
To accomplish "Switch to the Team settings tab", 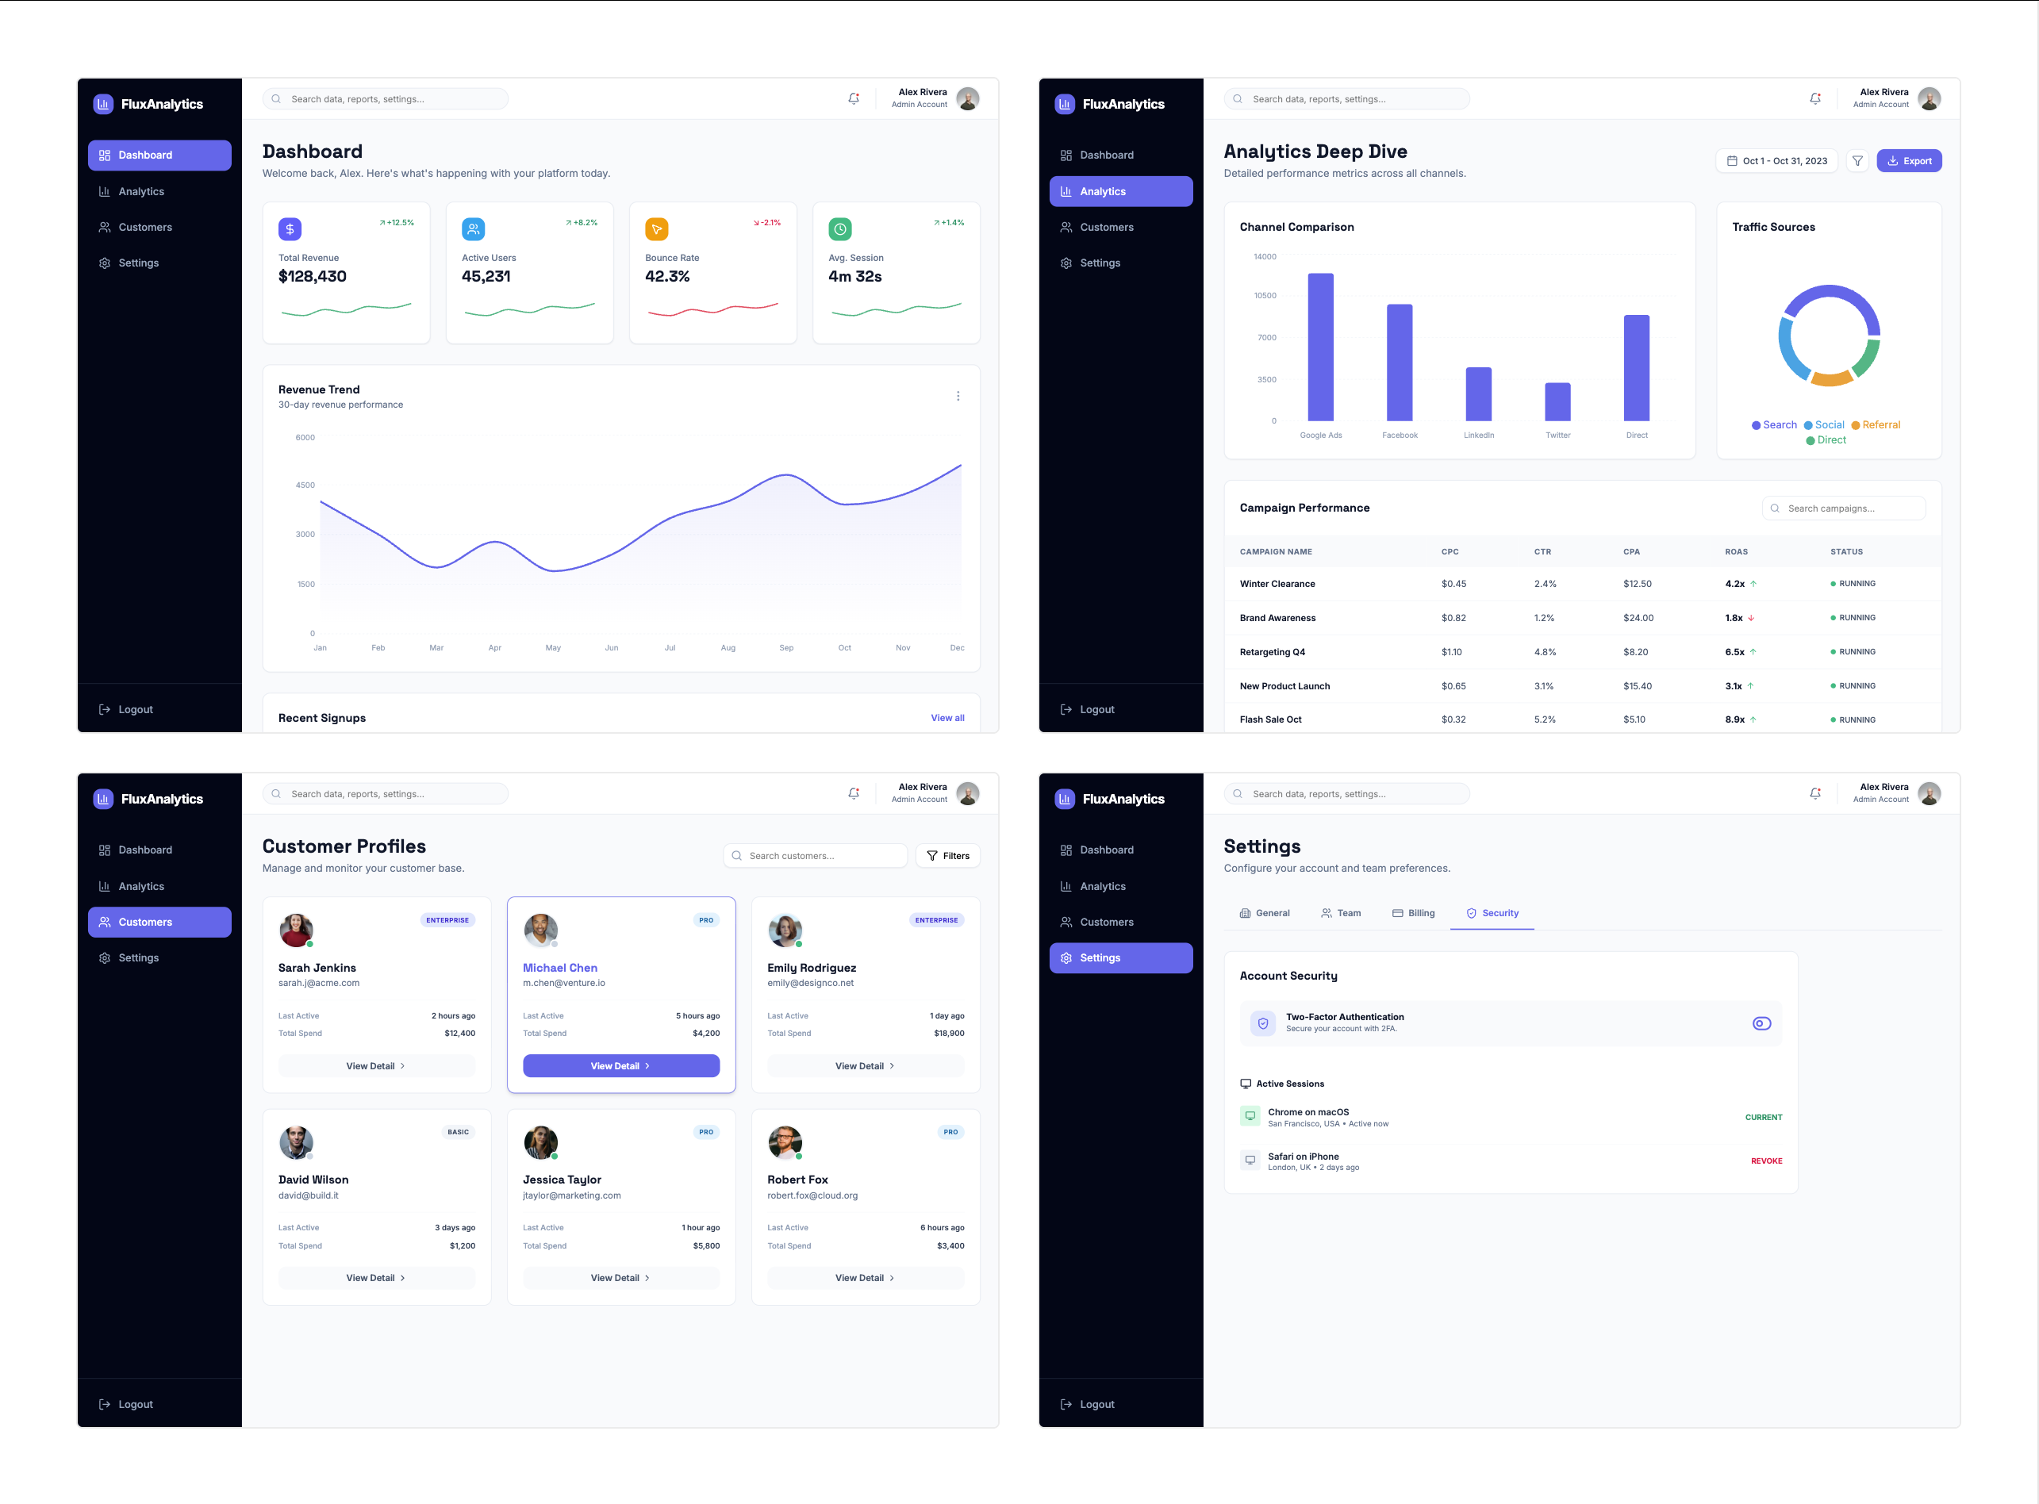I will 1341,913.
